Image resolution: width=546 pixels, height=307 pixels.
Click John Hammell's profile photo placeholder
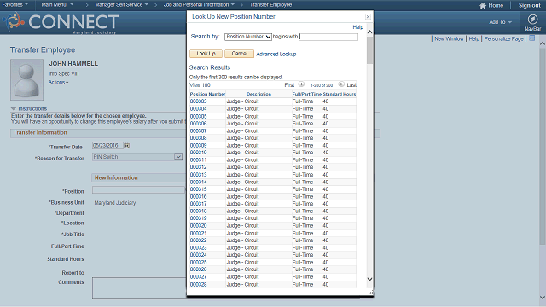tap(26, 79)
